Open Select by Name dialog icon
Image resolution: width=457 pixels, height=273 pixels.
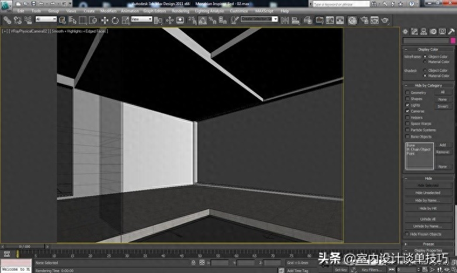(72, 21)
